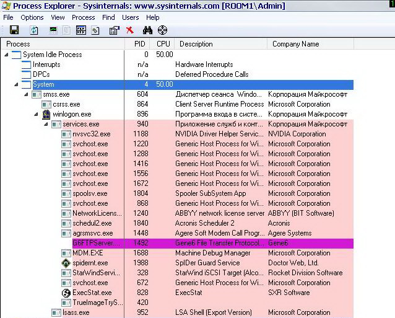Collapse the System Idle Process tree
Image resolution: width=395 pixels, height=318 pixels.
click(6, 55)
